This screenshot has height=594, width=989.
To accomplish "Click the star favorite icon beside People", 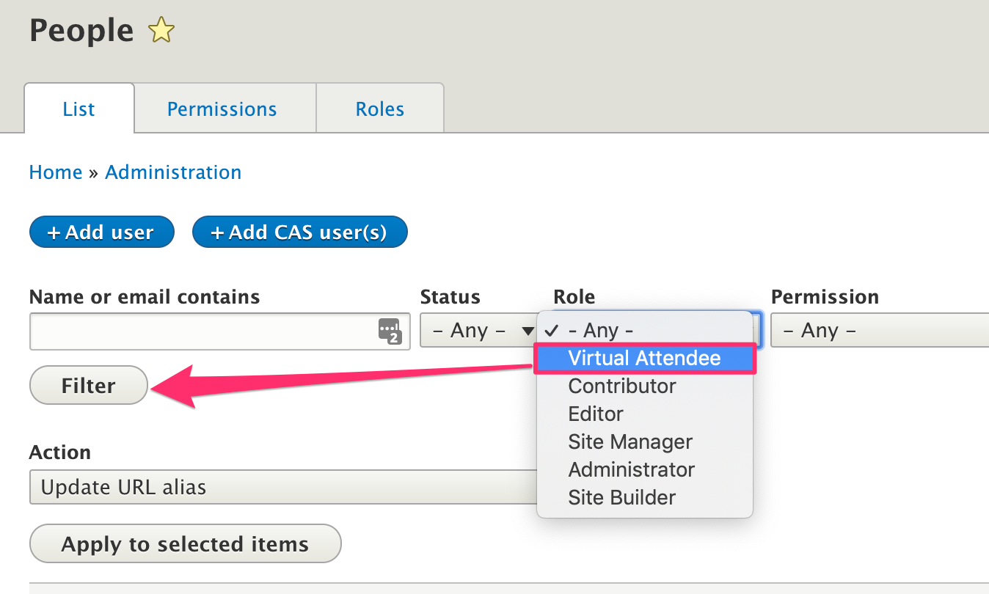I will tap(161, 31).
